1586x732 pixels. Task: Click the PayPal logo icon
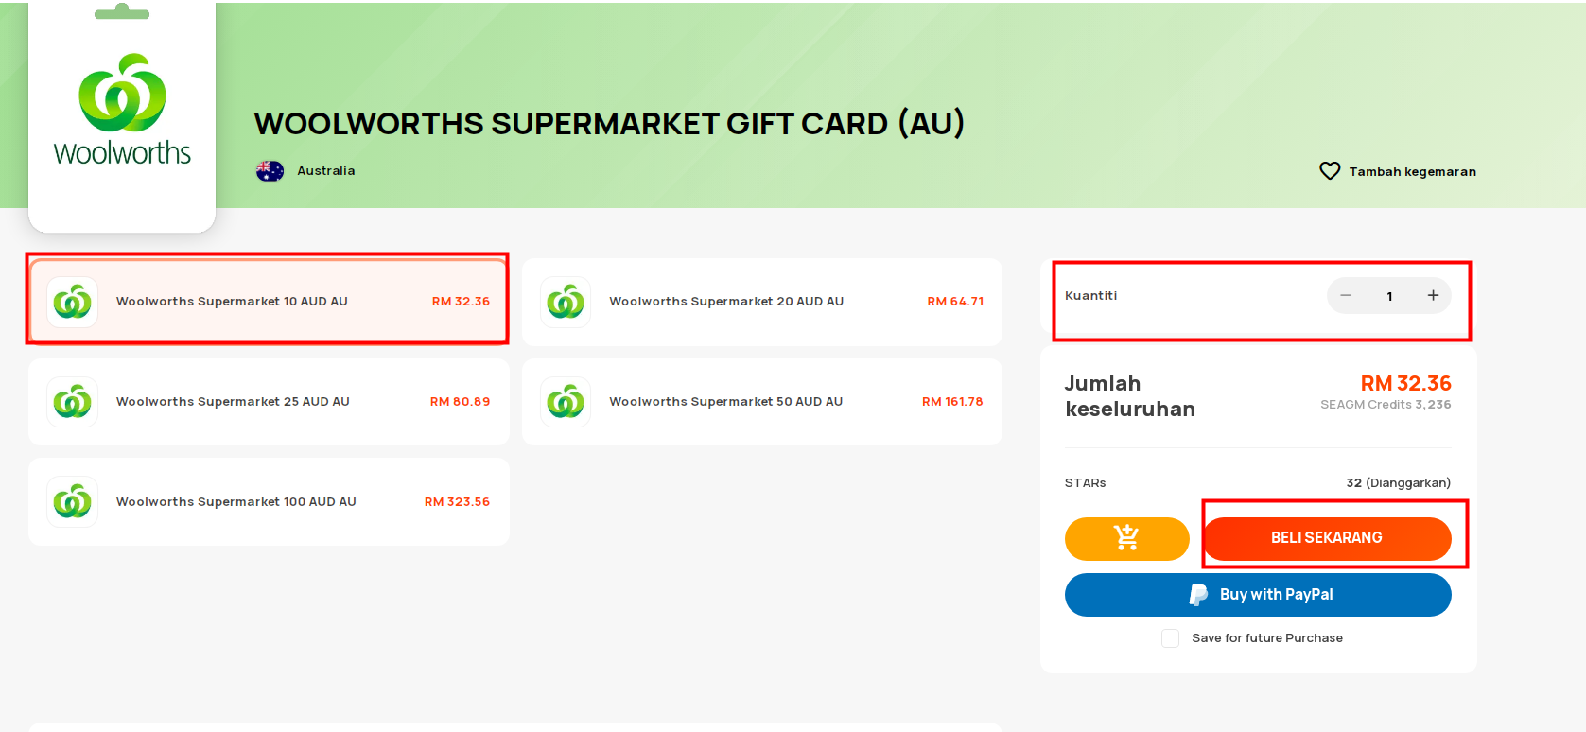click(1198, 595)
